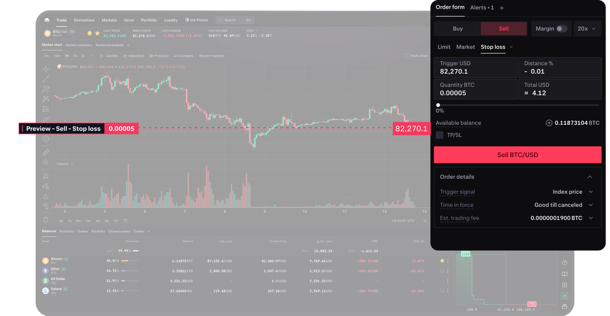610x316 pixels.
Task: Switch to the Market summary tab
Action: 79,45
